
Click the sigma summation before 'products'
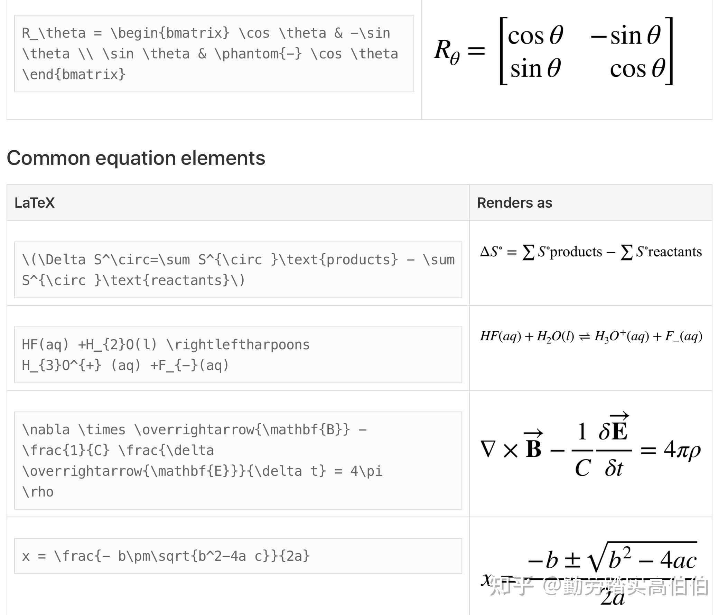528,252
